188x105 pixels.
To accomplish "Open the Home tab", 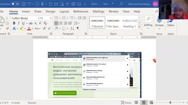I will pyautogui.click(x=14, y=11).
